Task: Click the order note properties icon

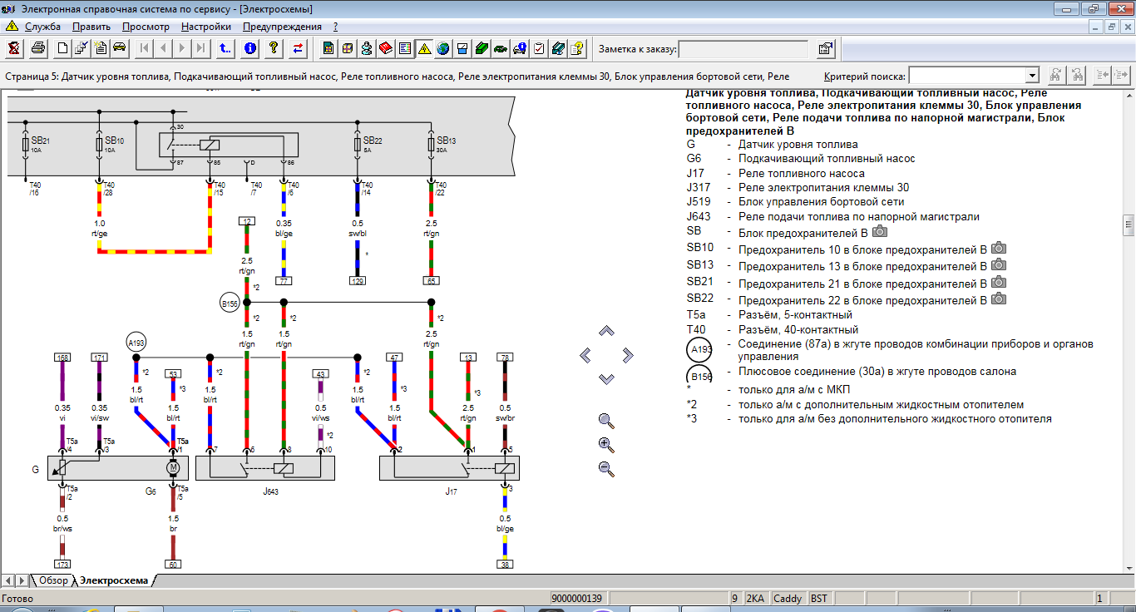Action: (x=825, y=48)
